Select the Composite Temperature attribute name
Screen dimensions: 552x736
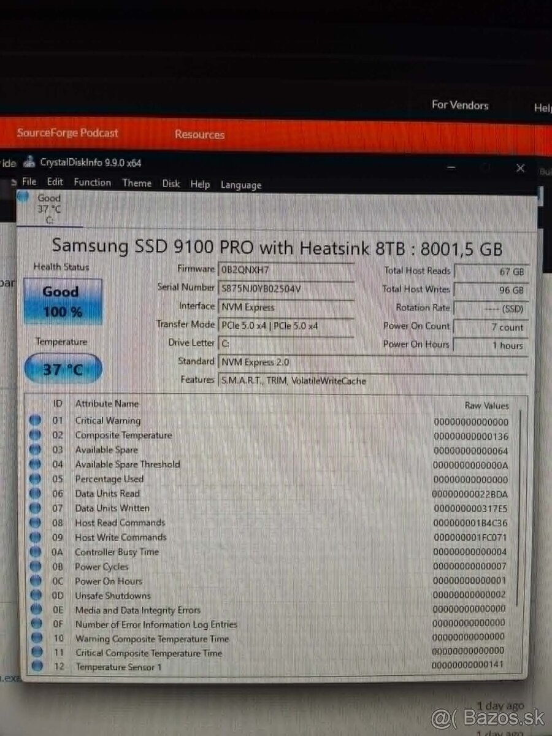(x=123, y=435)
